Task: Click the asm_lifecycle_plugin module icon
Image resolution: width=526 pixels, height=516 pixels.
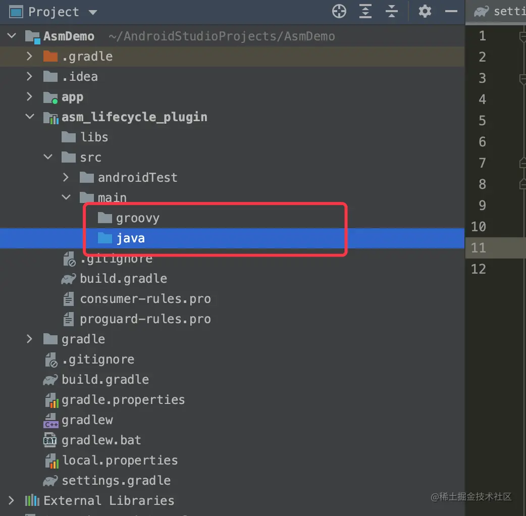Action: coord(50,118)
